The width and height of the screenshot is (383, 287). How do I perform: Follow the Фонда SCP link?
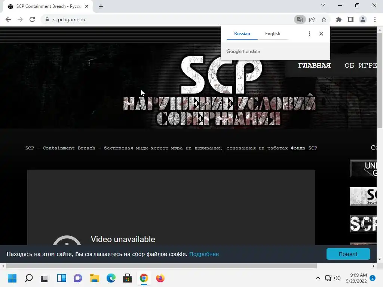pos(304,148)
